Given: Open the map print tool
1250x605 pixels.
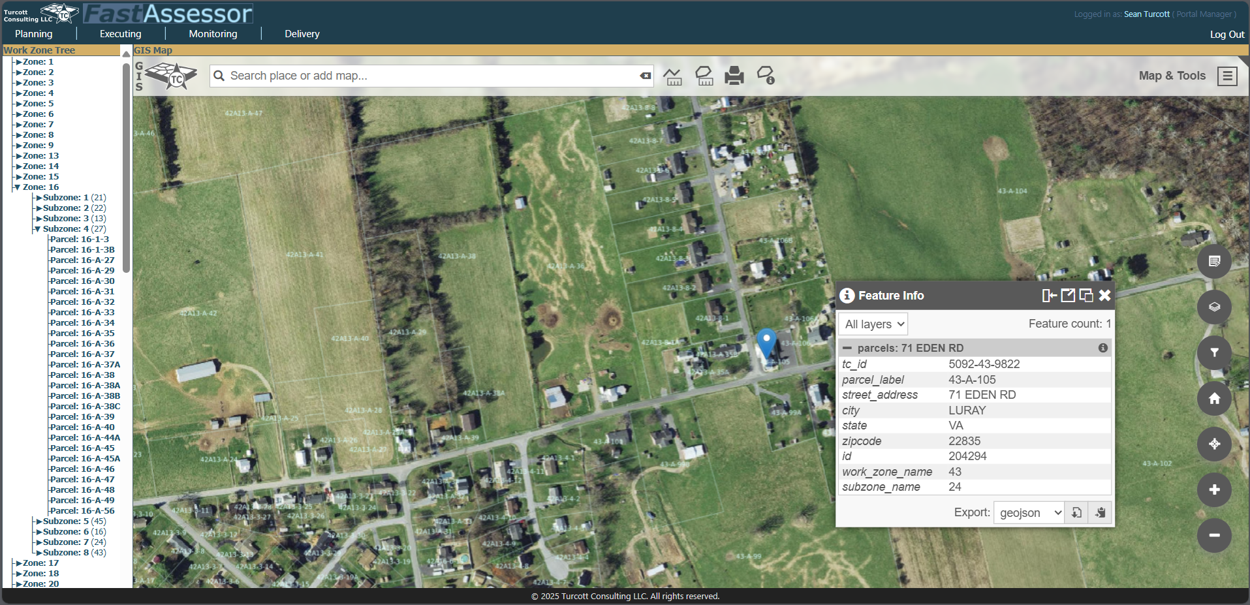Looking at the screenshot, I should [734, 75].
